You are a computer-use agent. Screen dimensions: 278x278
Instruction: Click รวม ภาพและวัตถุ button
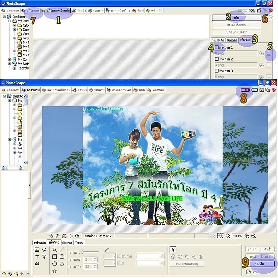pyautogui.click(x=187, y=264)
